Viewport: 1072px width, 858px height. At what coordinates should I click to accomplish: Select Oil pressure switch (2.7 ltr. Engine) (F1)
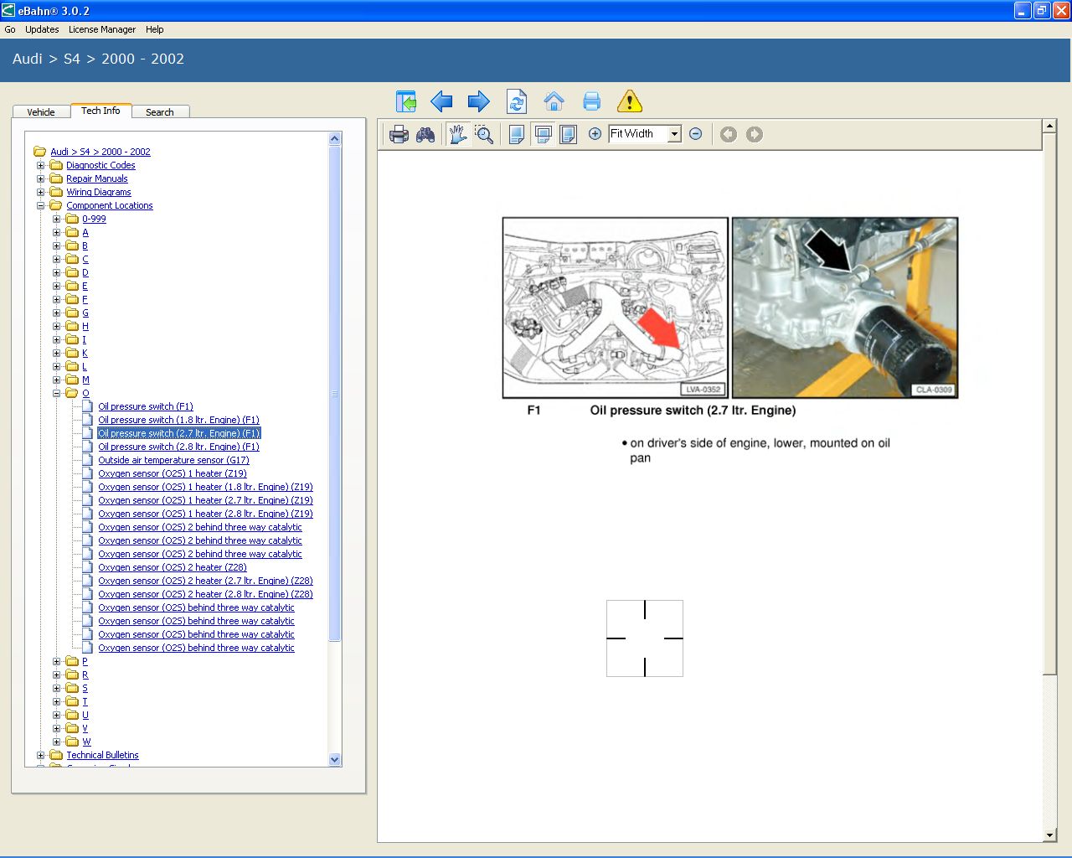(179, 433)
